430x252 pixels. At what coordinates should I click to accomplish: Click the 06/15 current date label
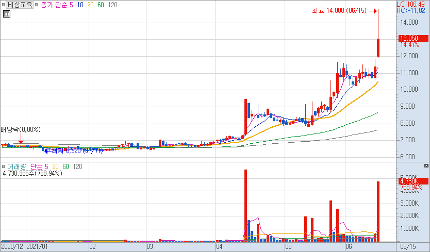pos(408,246)
